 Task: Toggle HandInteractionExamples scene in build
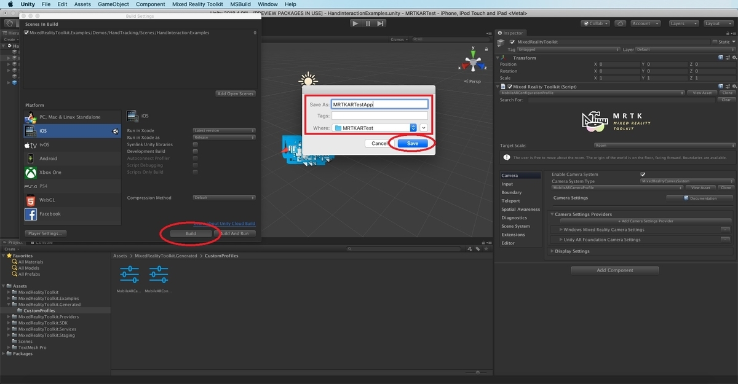(26, 33)
